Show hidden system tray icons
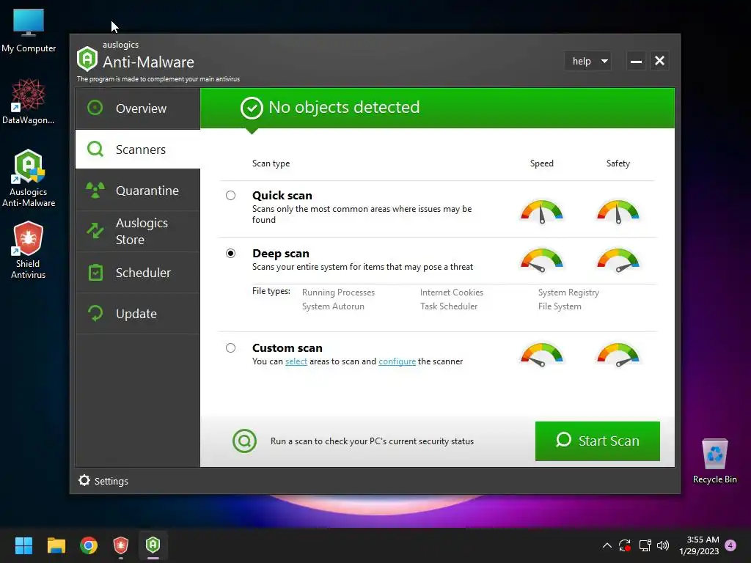Screen dimensions: 751x563 [607, 545]
